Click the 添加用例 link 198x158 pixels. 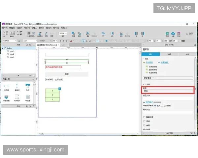[x=150, y=62]
